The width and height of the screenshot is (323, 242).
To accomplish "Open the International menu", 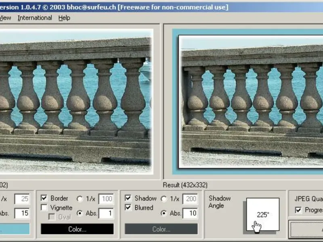I will point(35,18).
